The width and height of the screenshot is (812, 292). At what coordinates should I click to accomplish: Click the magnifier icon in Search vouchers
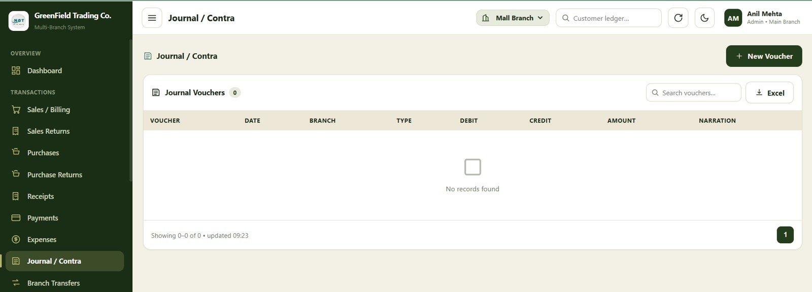click(655, 93)
